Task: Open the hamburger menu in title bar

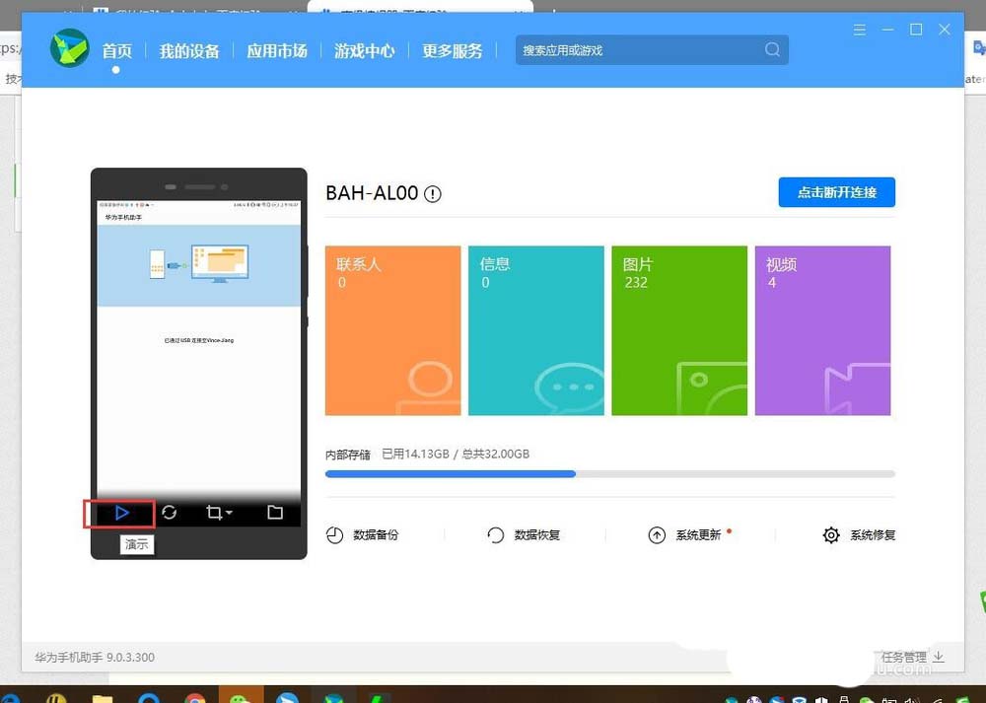Action: tap(860, 30)
